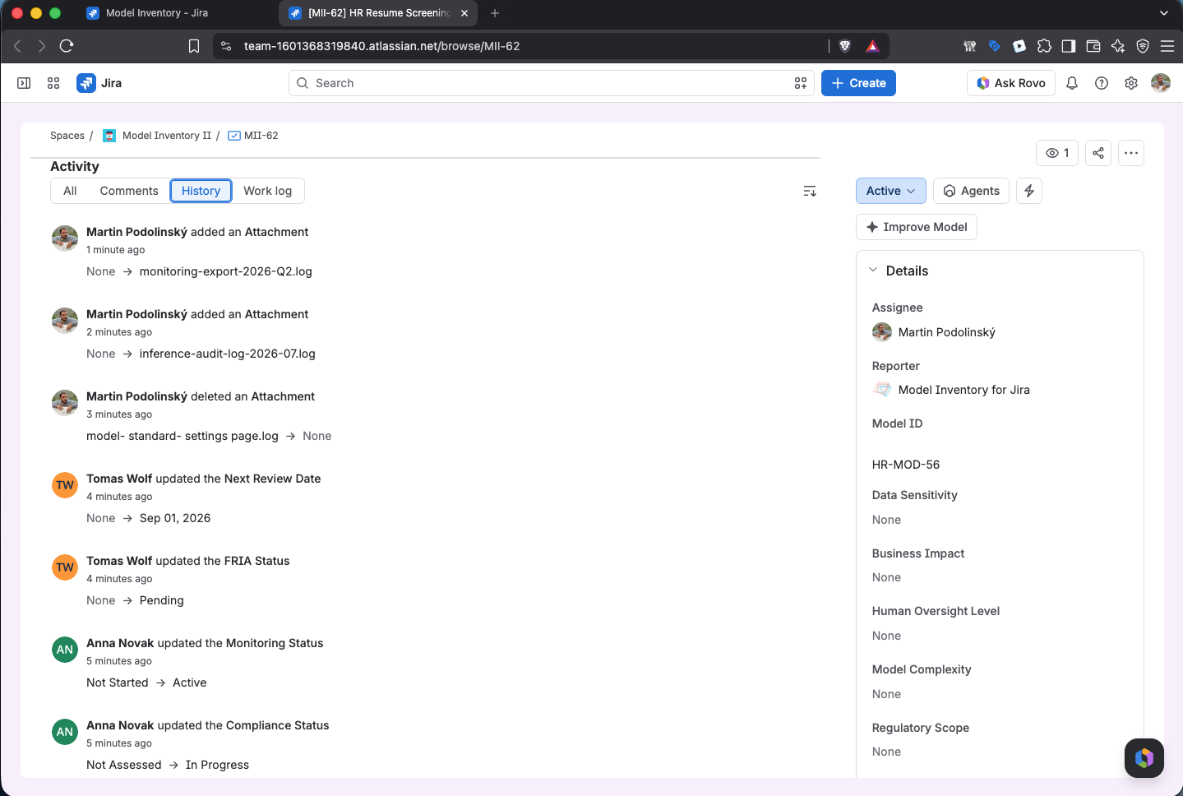
Task: Select the History tab
Action: tap(201, 191)
